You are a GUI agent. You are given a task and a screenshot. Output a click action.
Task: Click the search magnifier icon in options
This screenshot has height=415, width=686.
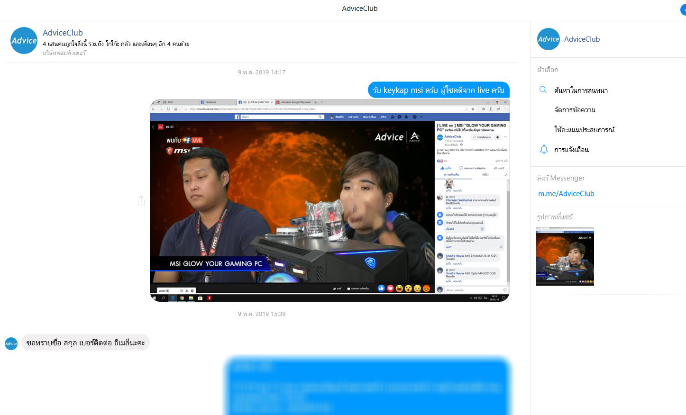point(543,90)
